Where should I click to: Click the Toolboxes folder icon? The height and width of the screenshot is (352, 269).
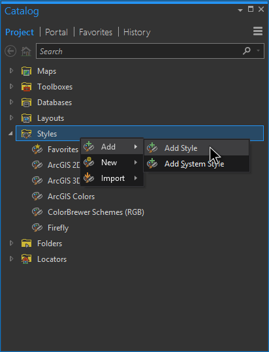point(26,87)
